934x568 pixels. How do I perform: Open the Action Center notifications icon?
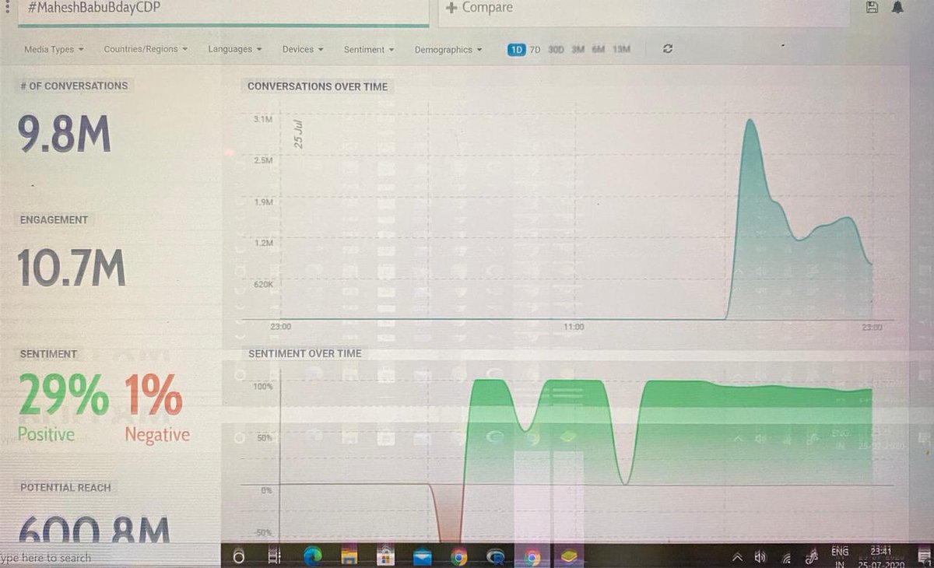tap(925, 558)
